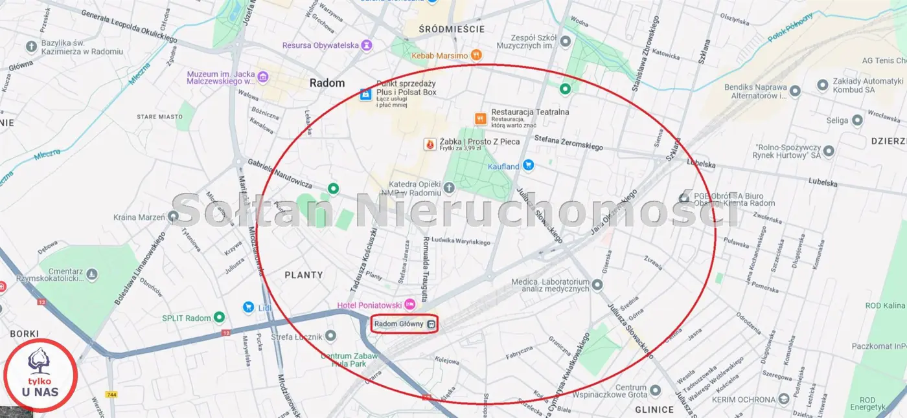Select the Kebab Marsimo restaurant pin

tap(476, 55)
